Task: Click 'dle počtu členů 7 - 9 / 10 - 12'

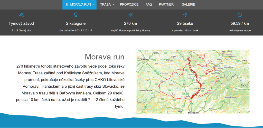Action: click(x=76, y=31)
